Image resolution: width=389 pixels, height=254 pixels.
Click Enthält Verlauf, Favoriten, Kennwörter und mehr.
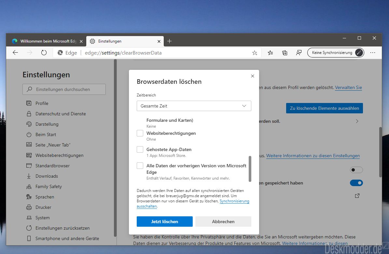click(188, 178)
